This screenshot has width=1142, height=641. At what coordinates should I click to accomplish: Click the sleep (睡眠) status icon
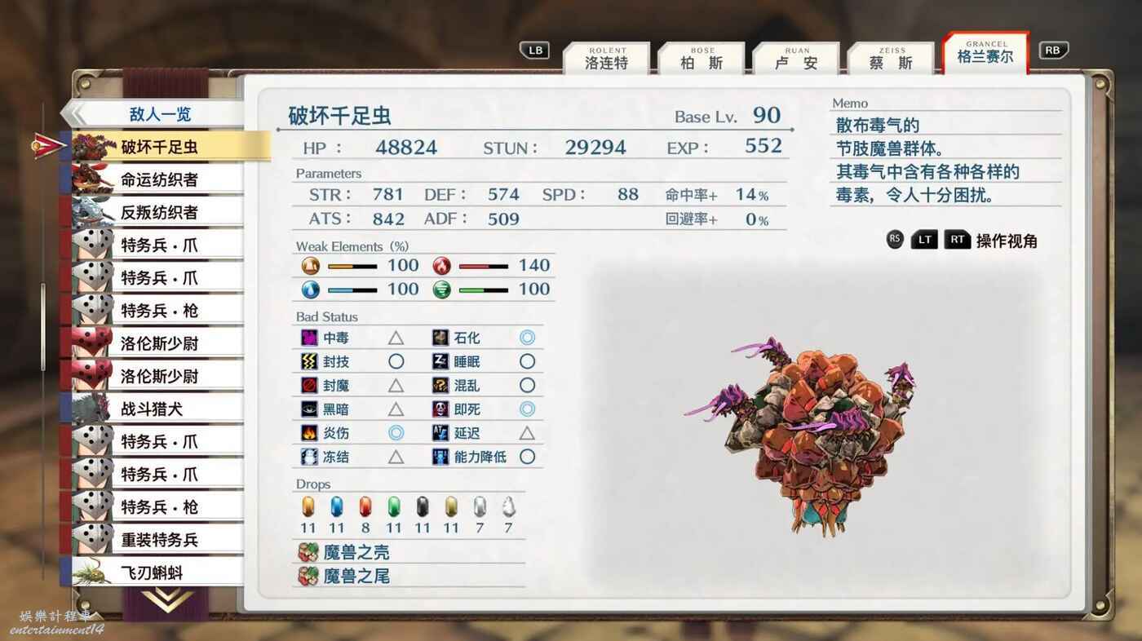pos(440,361)
